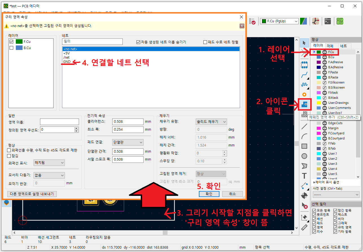
Task: Select the set origin tool
Action: 304,217
